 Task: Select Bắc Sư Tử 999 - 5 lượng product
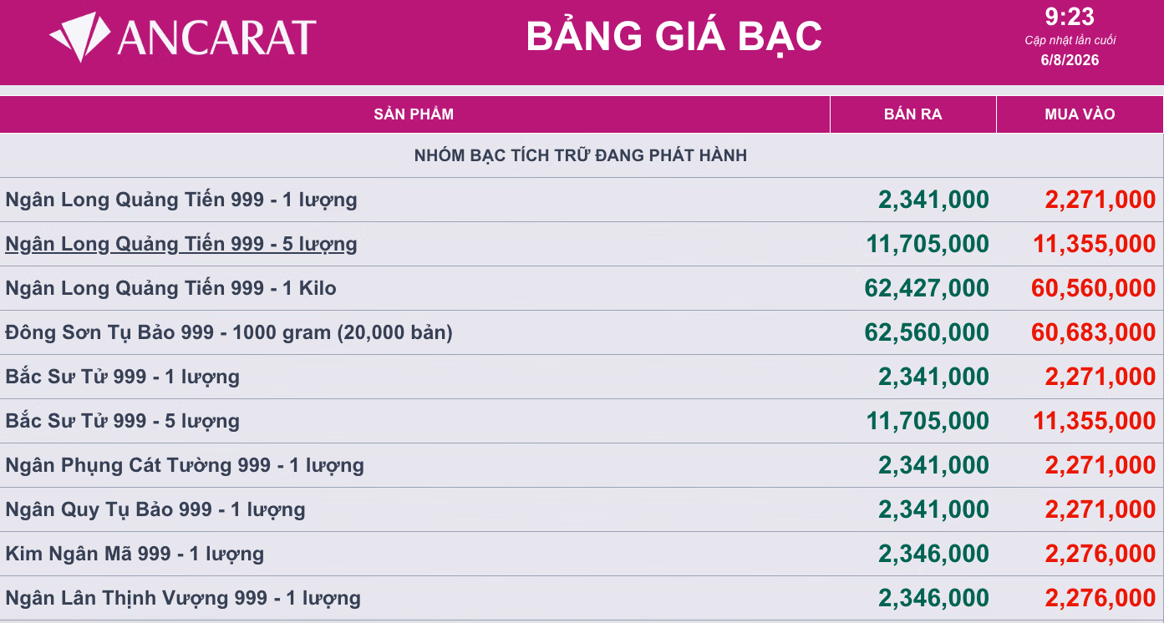point(123,421)
